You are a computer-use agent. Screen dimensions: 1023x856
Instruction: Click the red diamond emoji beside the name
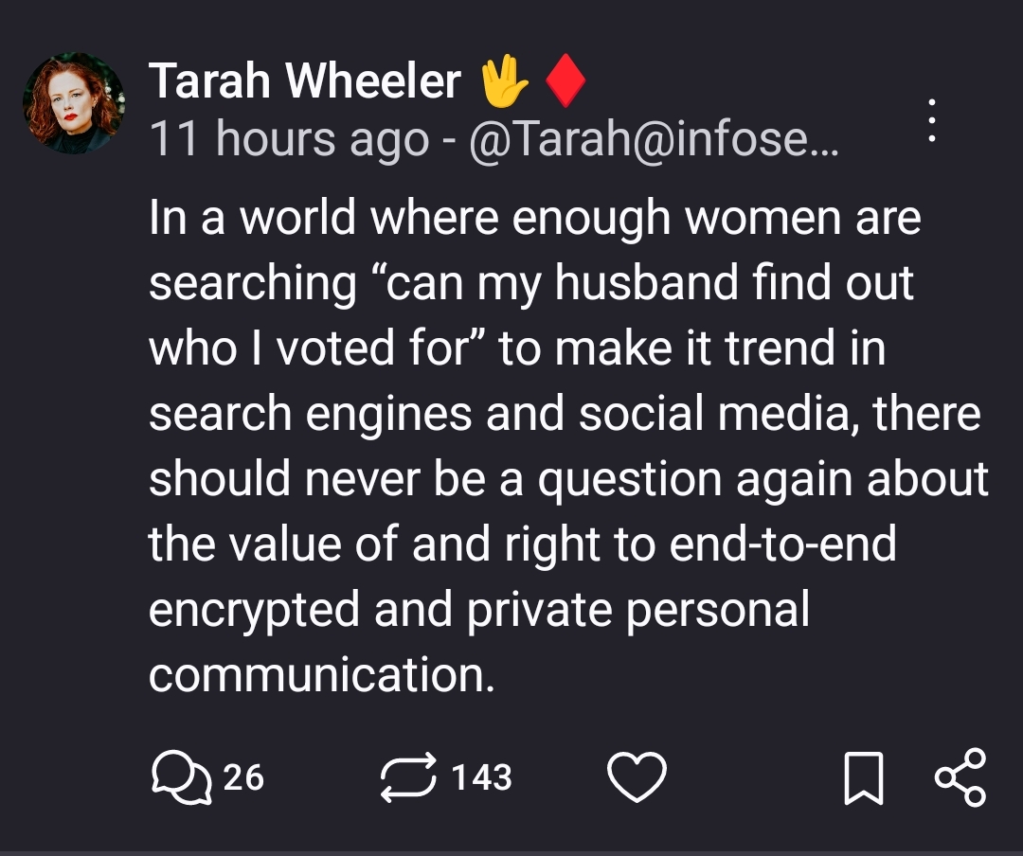(565, 83)
